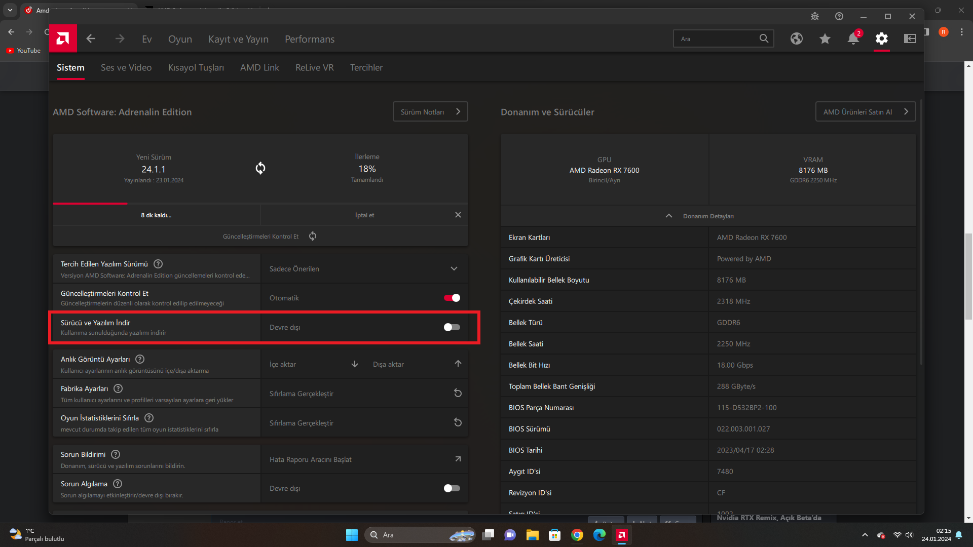The height and width of the screenshot is (547, 973).
Task: Open the YouTube bookmark in browser
Action: click(x=24, y=51)
